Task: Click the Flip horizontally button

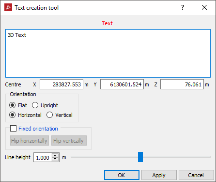Action: coord(30,141)
